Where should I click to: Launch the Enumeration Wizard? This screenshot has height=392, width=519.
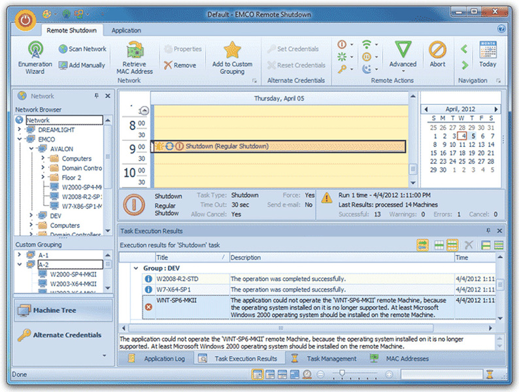[x=35, y=57]
